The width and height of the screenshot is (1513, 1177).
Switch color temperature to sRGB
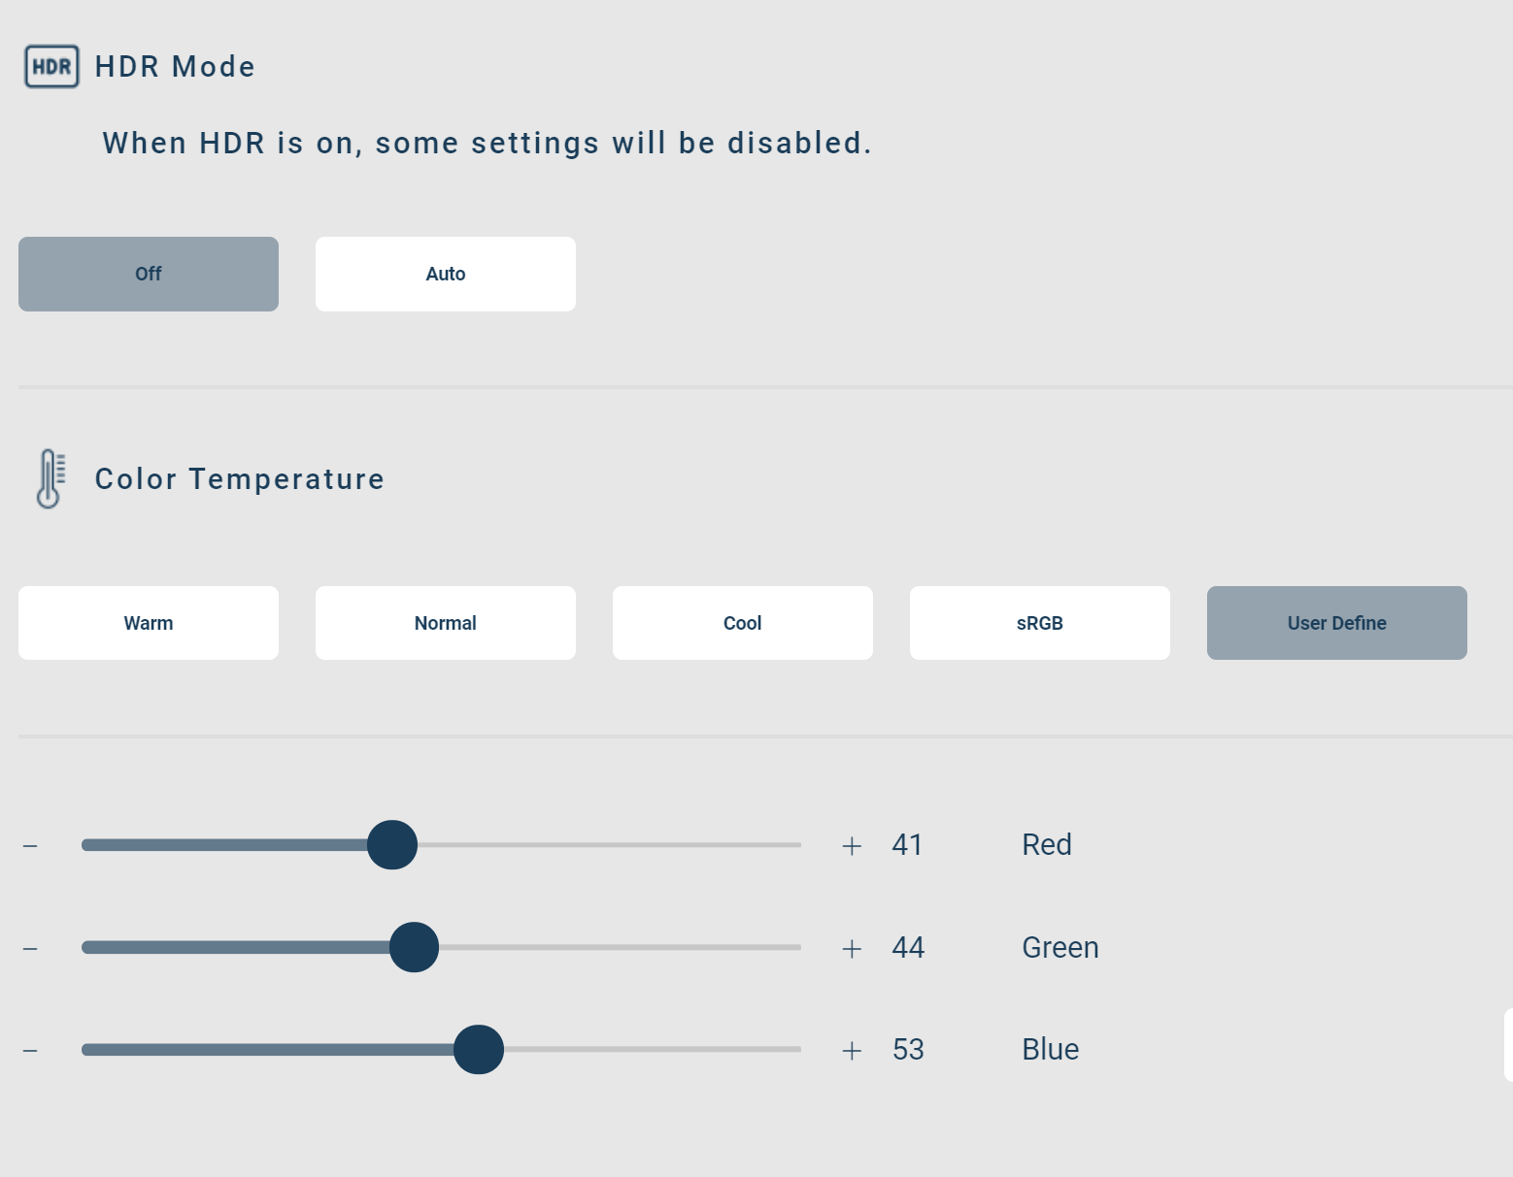(1040, 623)
